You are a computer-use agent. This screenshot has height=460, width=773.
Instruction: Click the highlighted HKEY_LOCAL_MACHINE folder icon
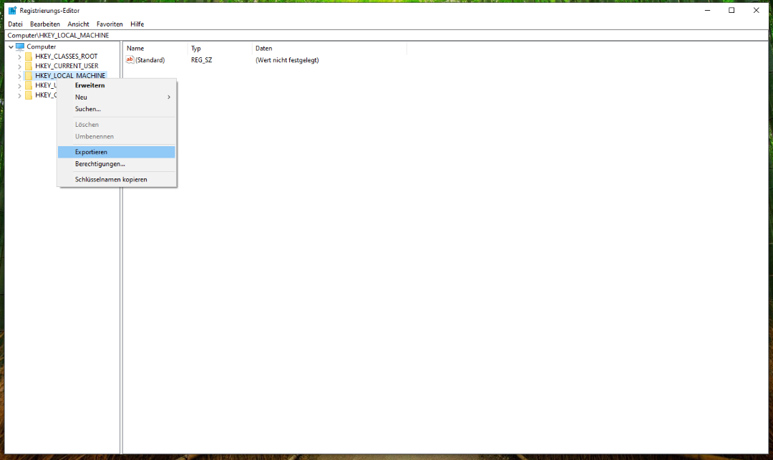[29, 75]
